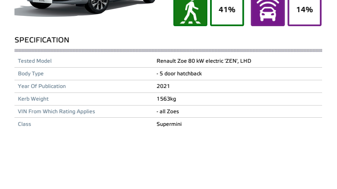
Task: Click the 14% safety assist score box
Action: (x=304, y=13)
